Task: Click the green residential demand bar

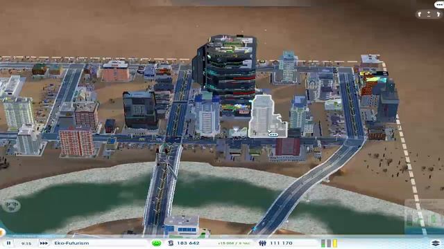Action: 323,243
